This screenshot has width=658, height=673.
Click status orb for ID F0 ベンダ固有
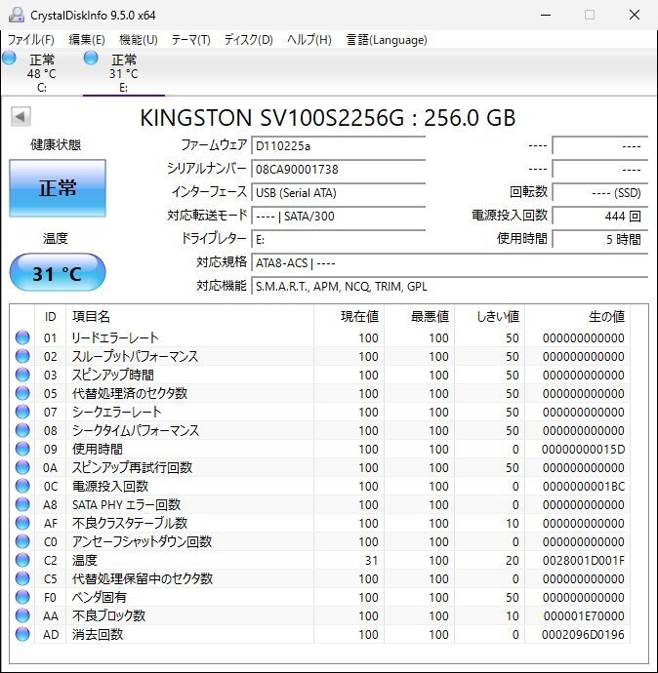[x=22, y=597]
